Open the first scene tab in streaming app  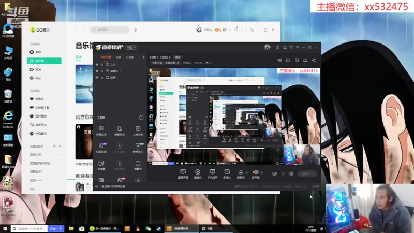(106, 57)
